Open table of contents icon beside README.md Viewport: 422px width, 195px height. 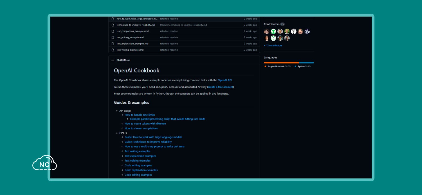click(x=113, y=60)
